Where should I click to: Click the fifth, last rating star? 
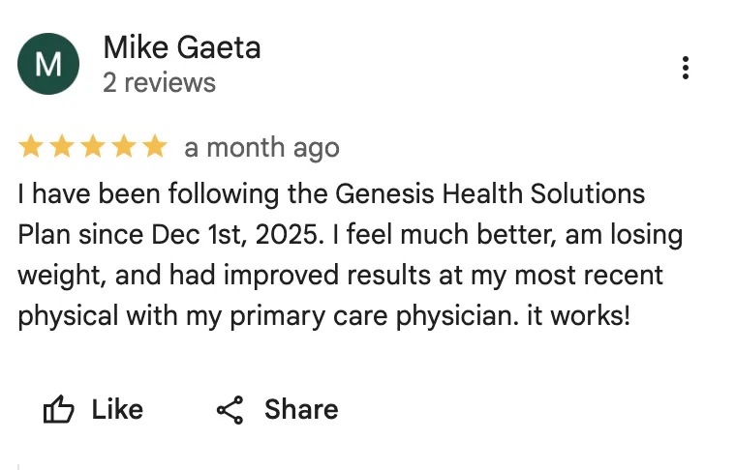[x=155, y=147]
